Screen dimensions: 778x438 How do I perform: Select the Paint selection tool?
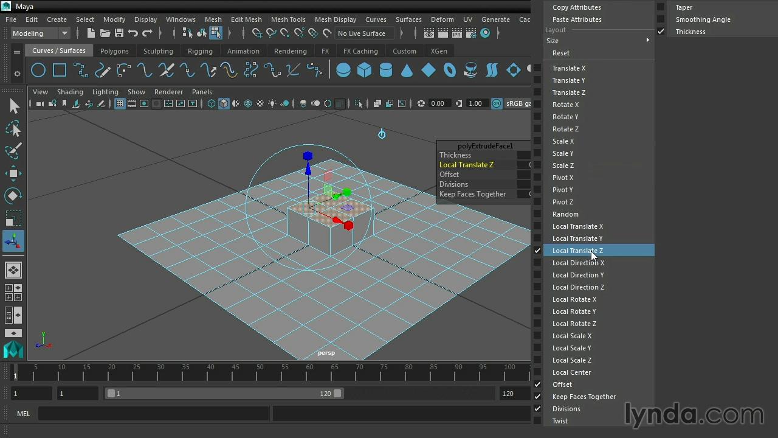tap(13, 151)
